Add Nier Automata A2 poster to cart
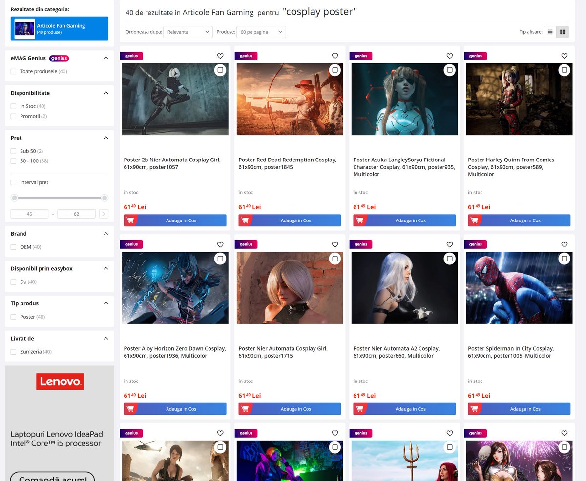Screen dimensions: 586x481 pos(405,409)
